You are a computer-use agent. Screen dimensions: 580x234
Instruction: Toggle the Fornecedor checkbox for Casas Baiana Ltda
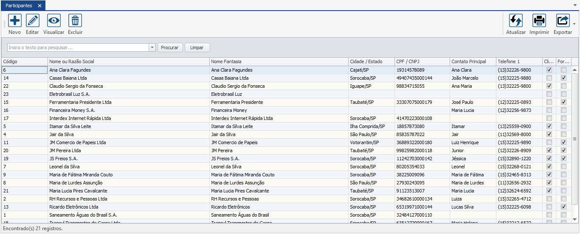coord(563,78)
